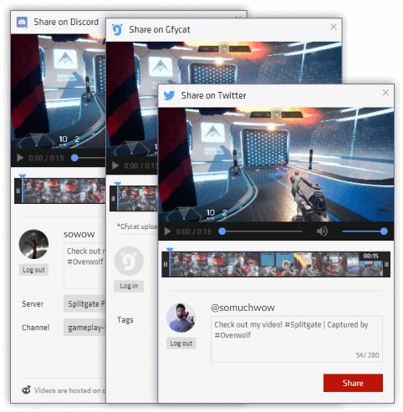Click the '0:00 / 0:15' time in Twitter player

click(193, 231)
